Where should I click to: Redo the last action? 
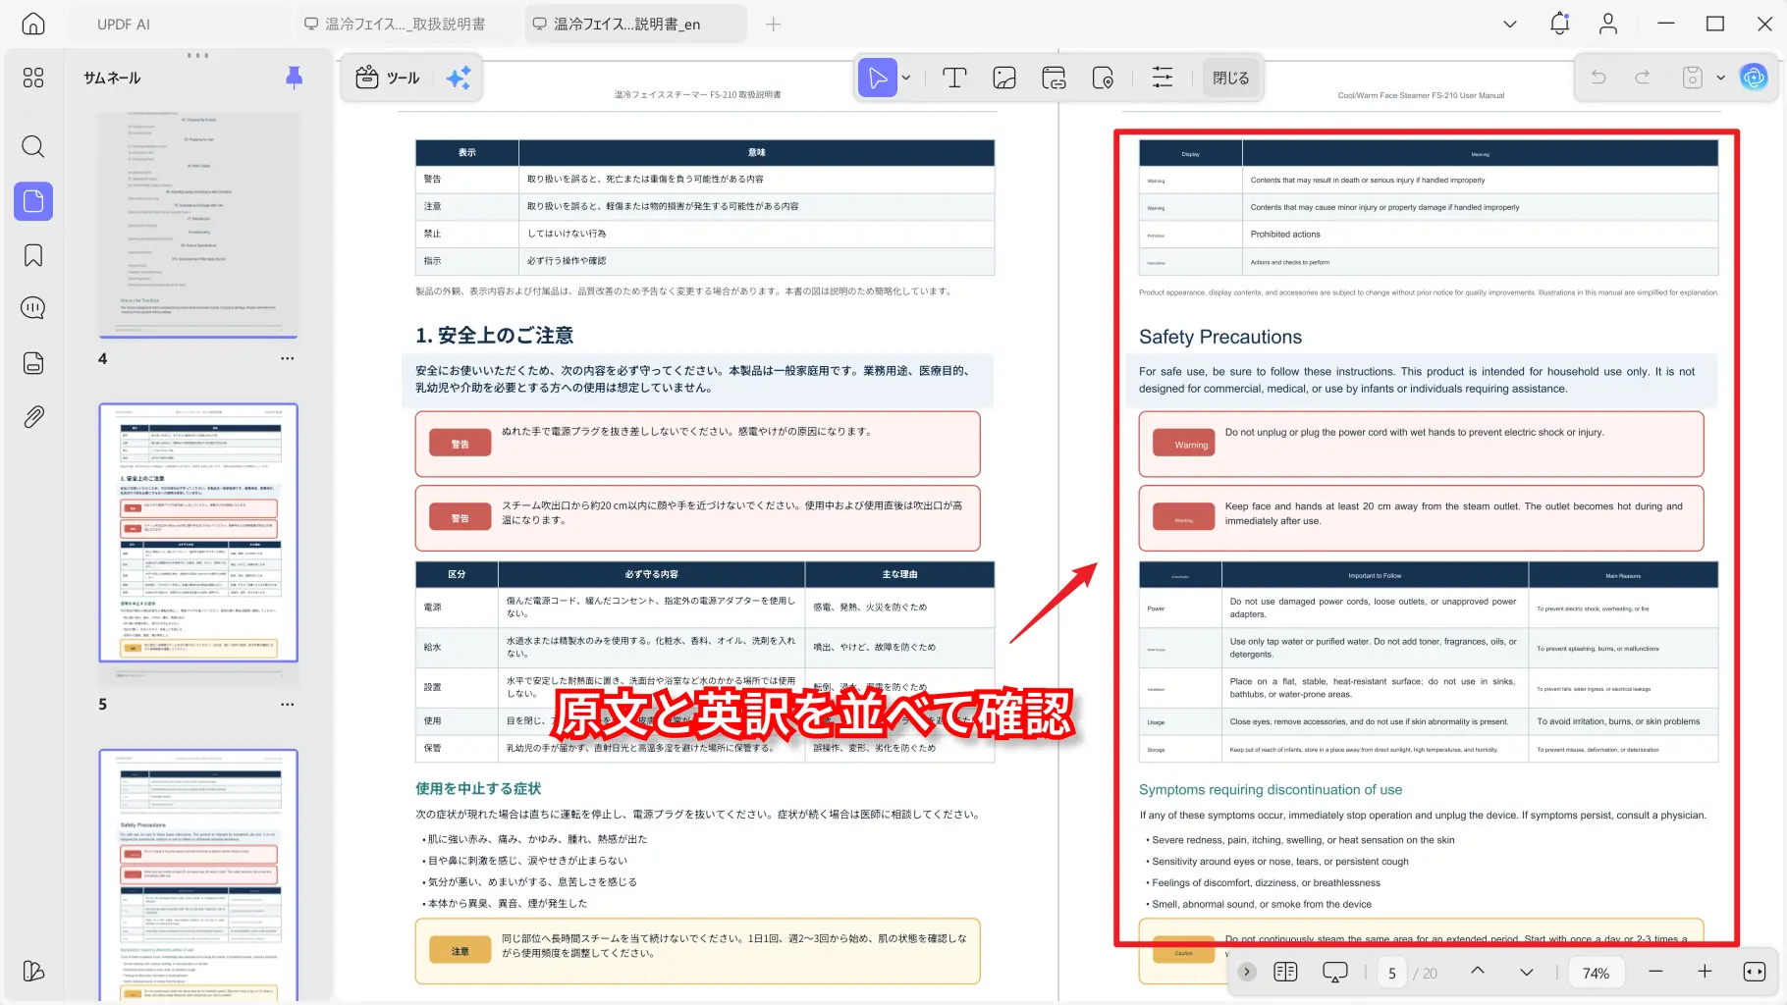pos(1643,77)
